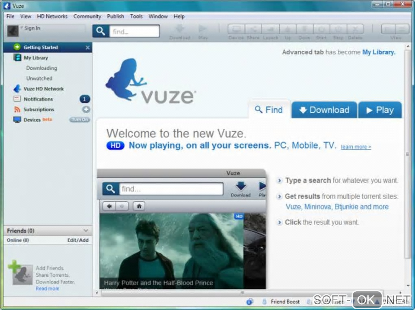Click the Friend Boost status bar text
415x310 pixels.
click(x=285, y=301)
